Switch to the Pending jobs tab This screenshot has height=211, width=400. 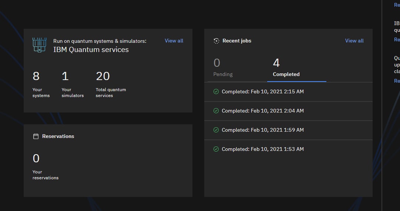(237, 68)
